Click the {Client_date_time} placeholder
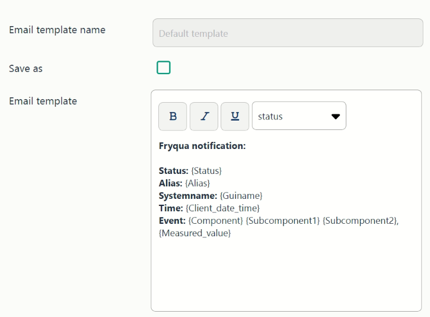 pos(222,208)
